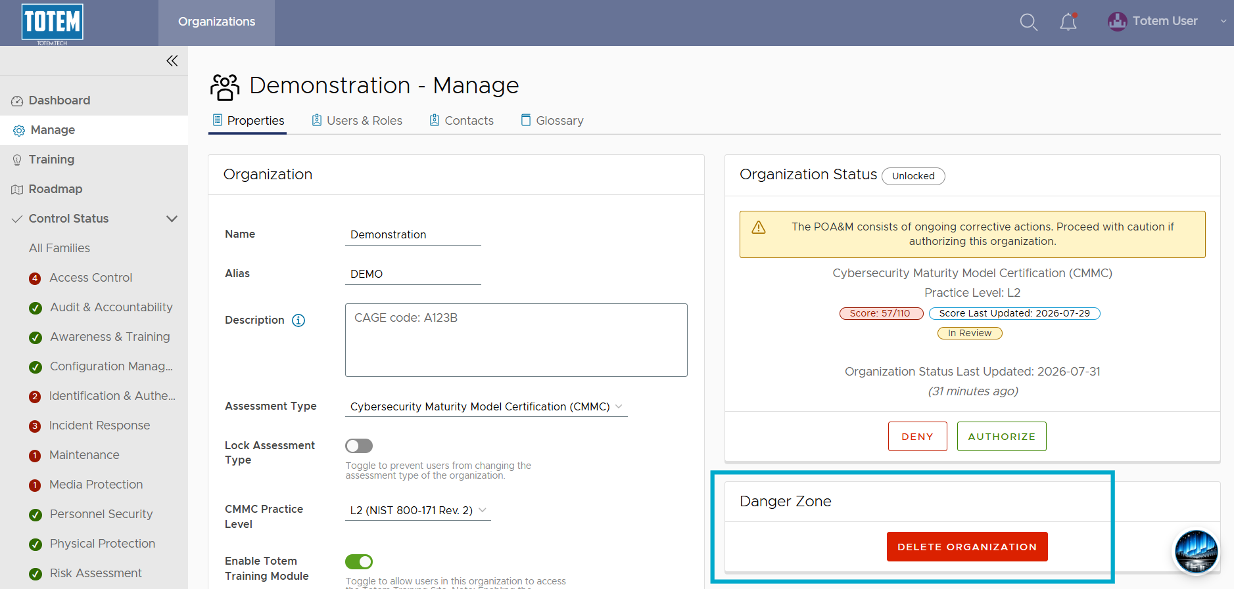
Task: Toggle Lock Assessment Type switch
Action: coord(359,446)
